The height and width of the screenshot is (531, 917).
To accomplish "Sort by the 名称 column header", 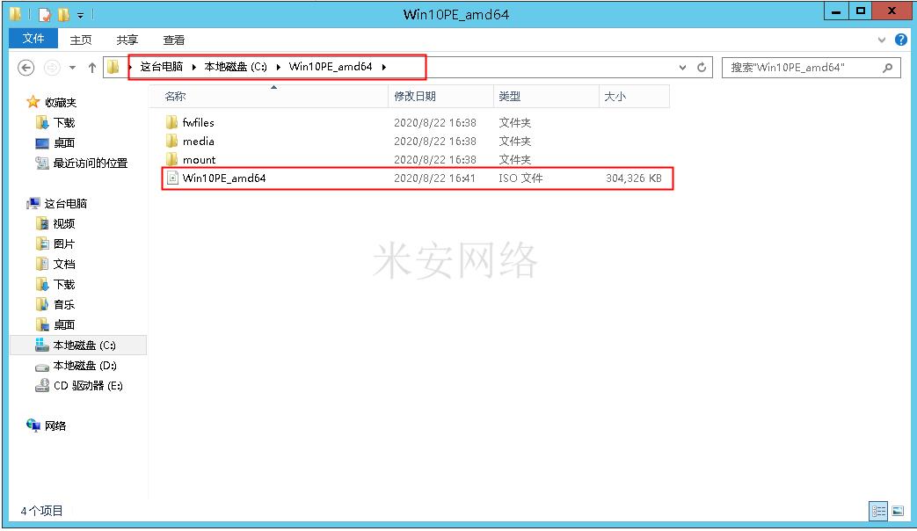I will pyautogui.click(x=268, y=97).
